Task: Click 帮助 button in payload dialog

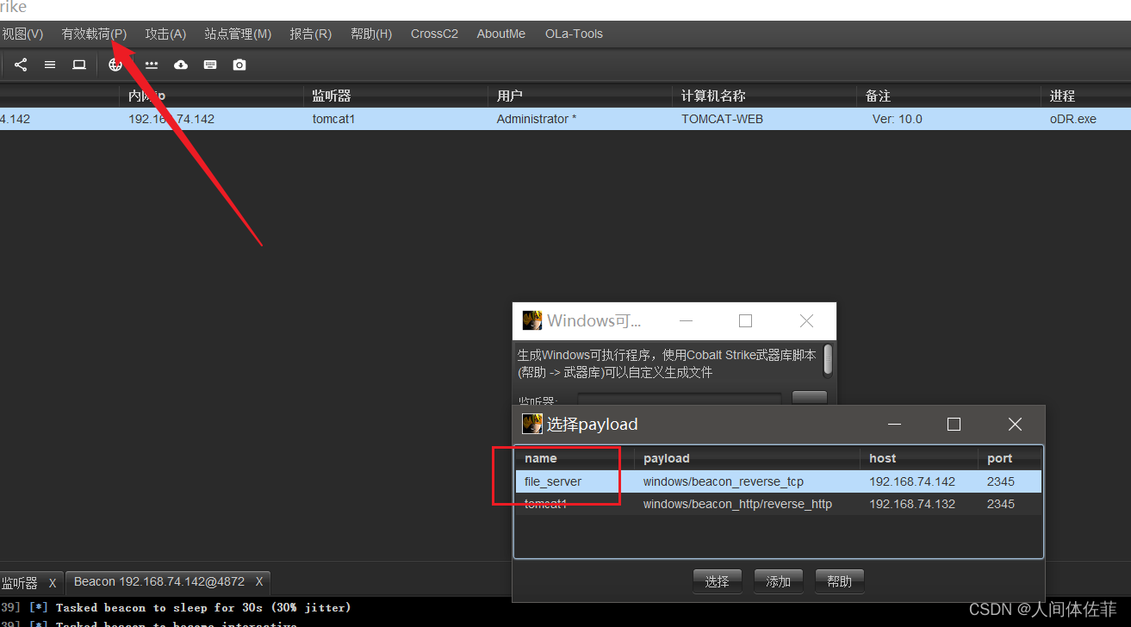Action: tap(839, 581)
